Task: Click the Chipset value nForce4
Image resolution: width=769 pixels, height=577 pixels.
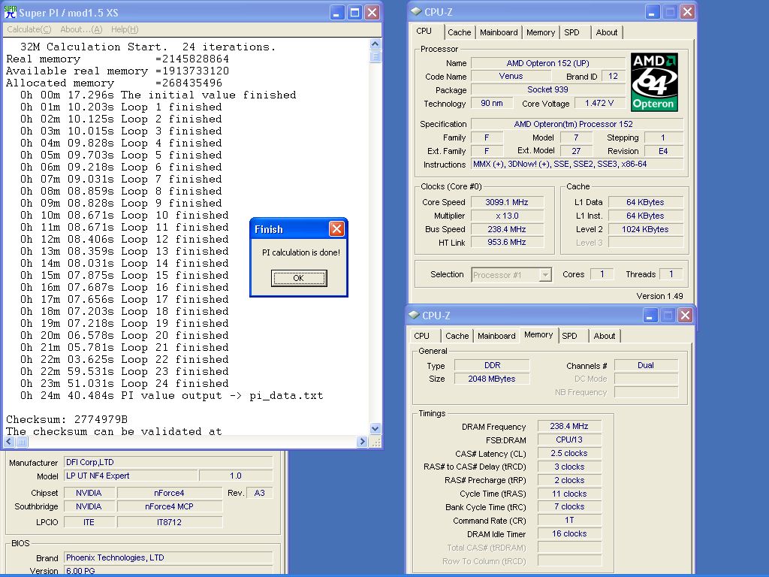Action: click(169, 493)
